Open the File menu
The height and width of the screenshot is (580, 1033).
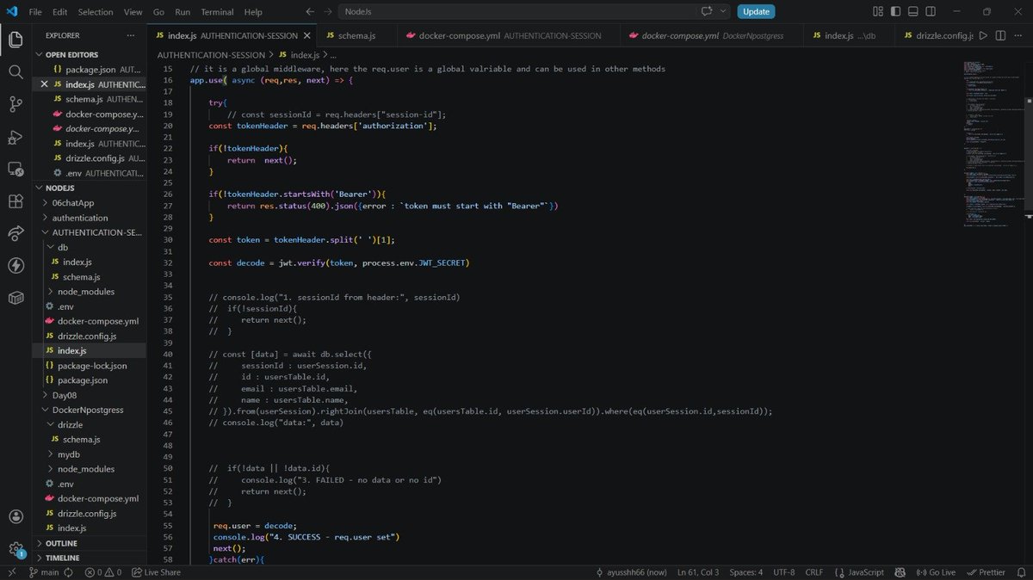35,12
